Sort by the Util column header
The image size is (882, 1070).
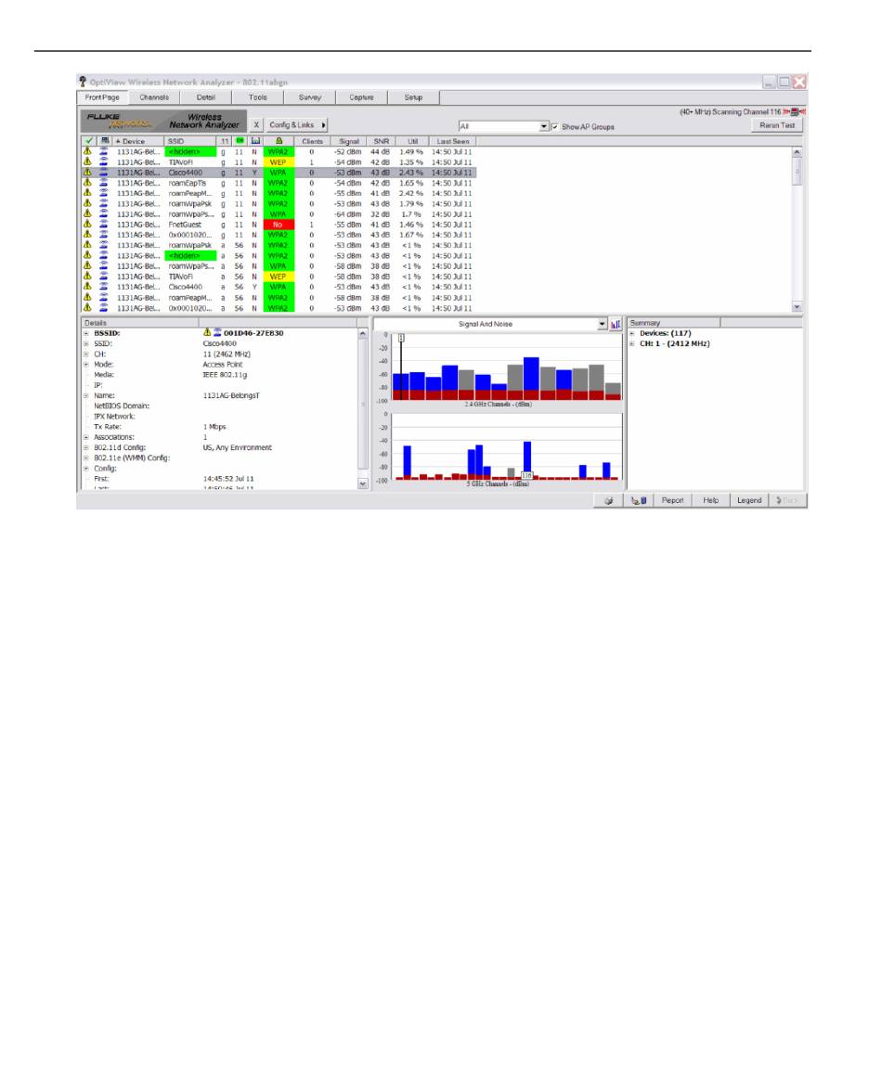412,141
